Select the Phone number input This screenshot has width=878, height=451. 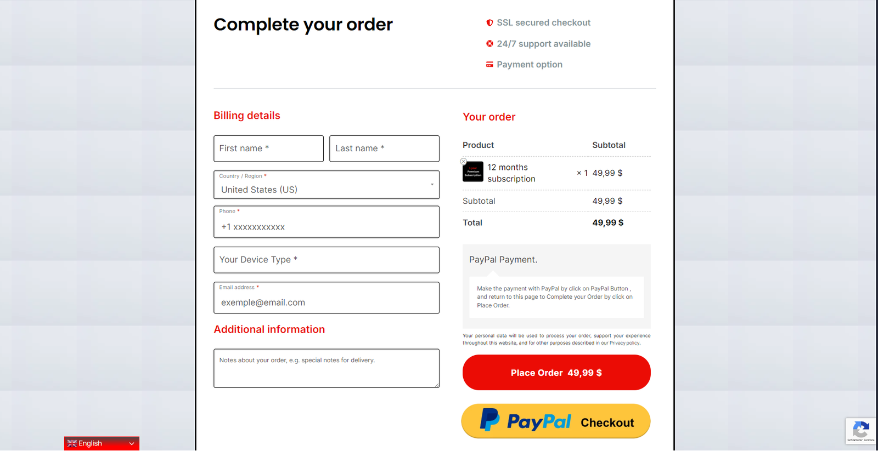(x=327, y=226)
